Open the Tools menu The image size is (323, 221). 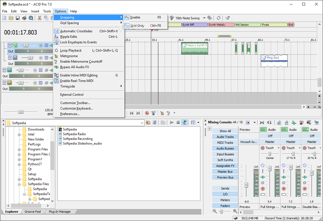pos(47,11)
